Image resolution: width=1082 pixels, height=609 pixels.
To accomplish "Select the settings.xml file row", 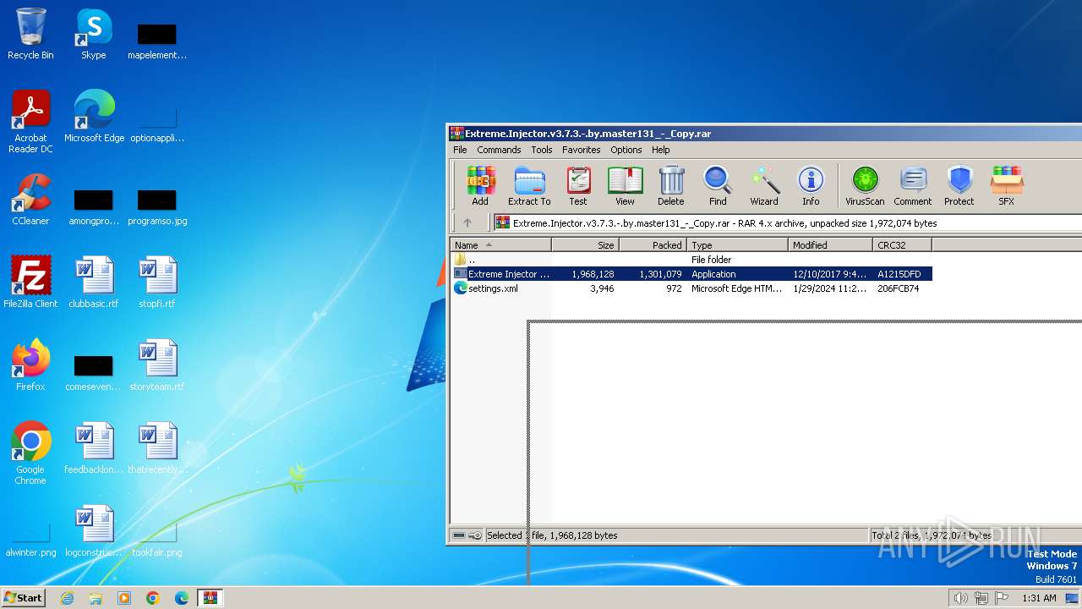I will click(x=691, y=288).
